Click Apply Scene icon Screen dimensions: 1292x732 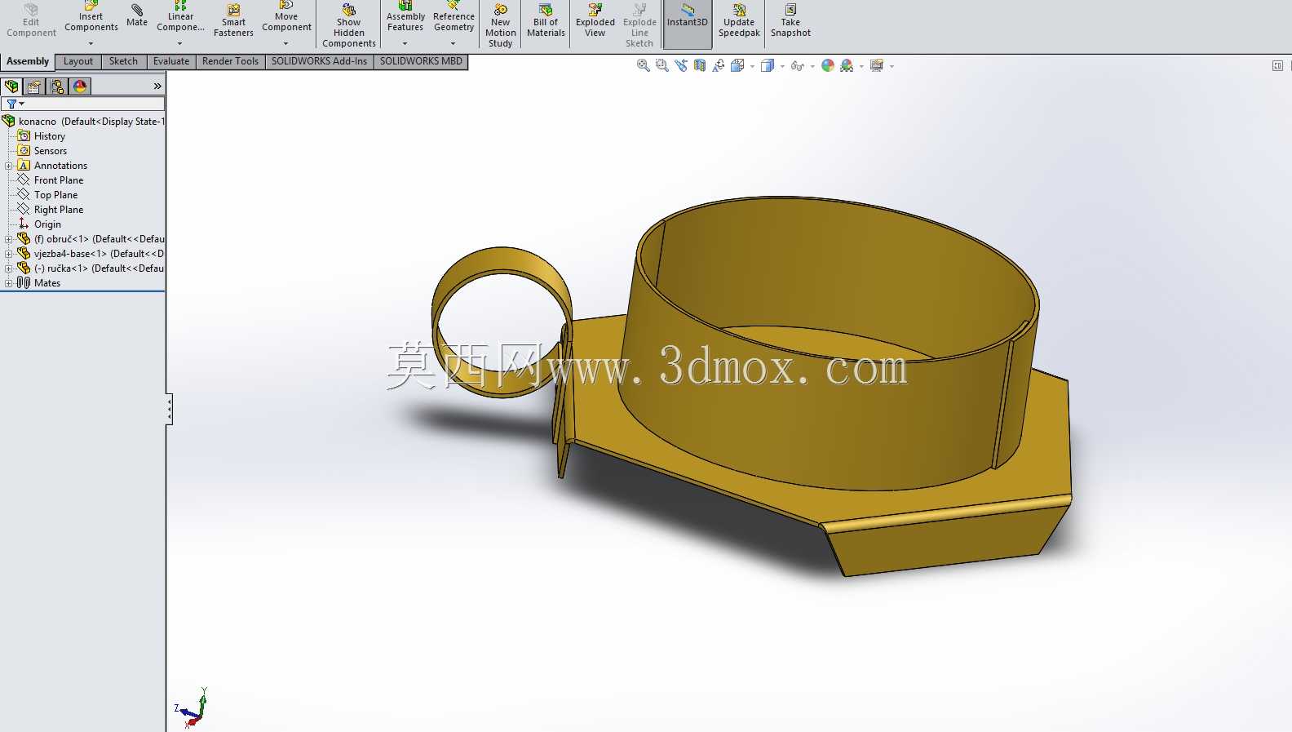click(x=847, y=65)
